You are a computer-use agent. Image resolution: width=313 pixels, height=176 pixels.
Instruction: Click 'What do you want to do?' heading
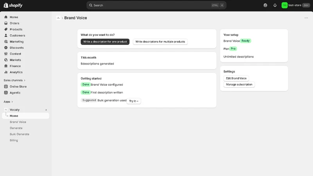tap(97, 35)
